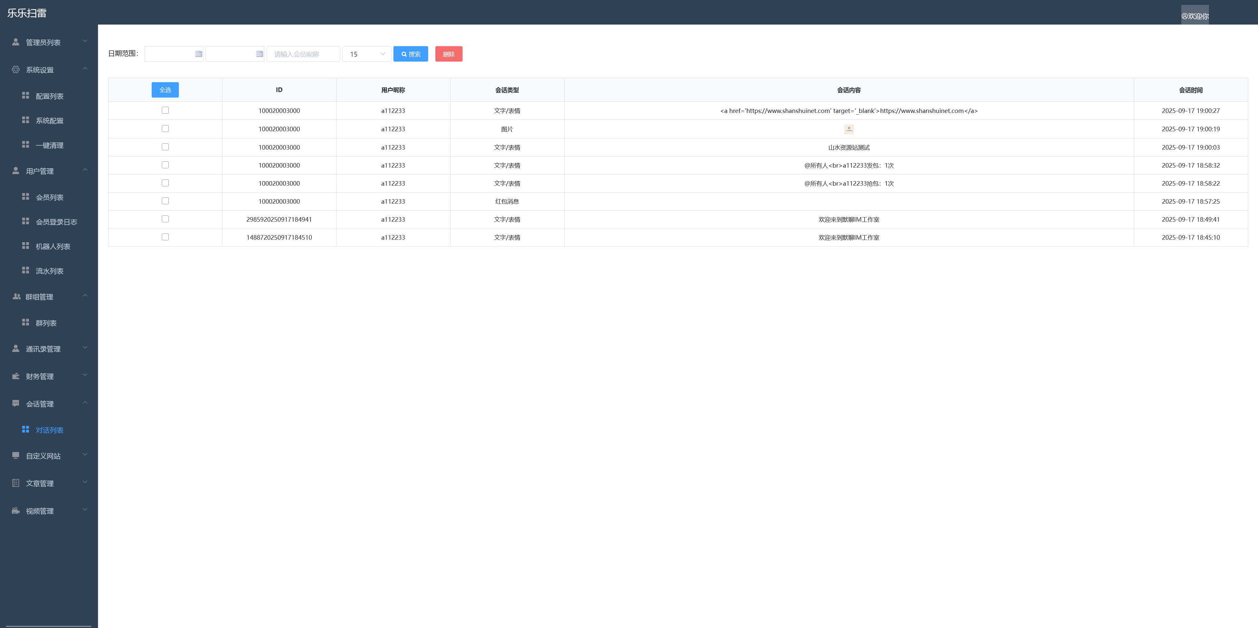Open the end date calendar icon
Viewport: 1258px width, 628px height.
(259, 54)
